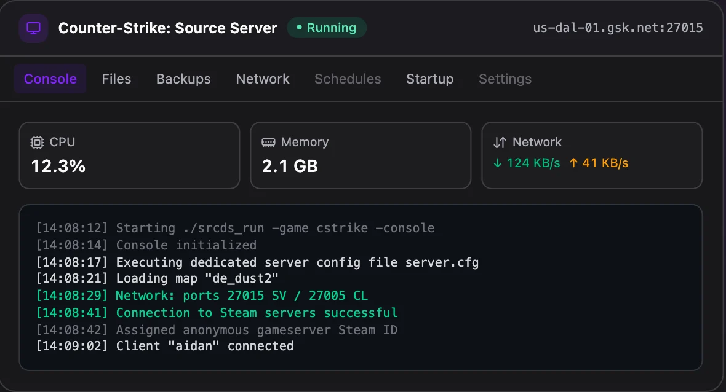This screenshot has height=392, width=726.
Task: Click the 2.1 GB memory value
Action: point(290,167)
